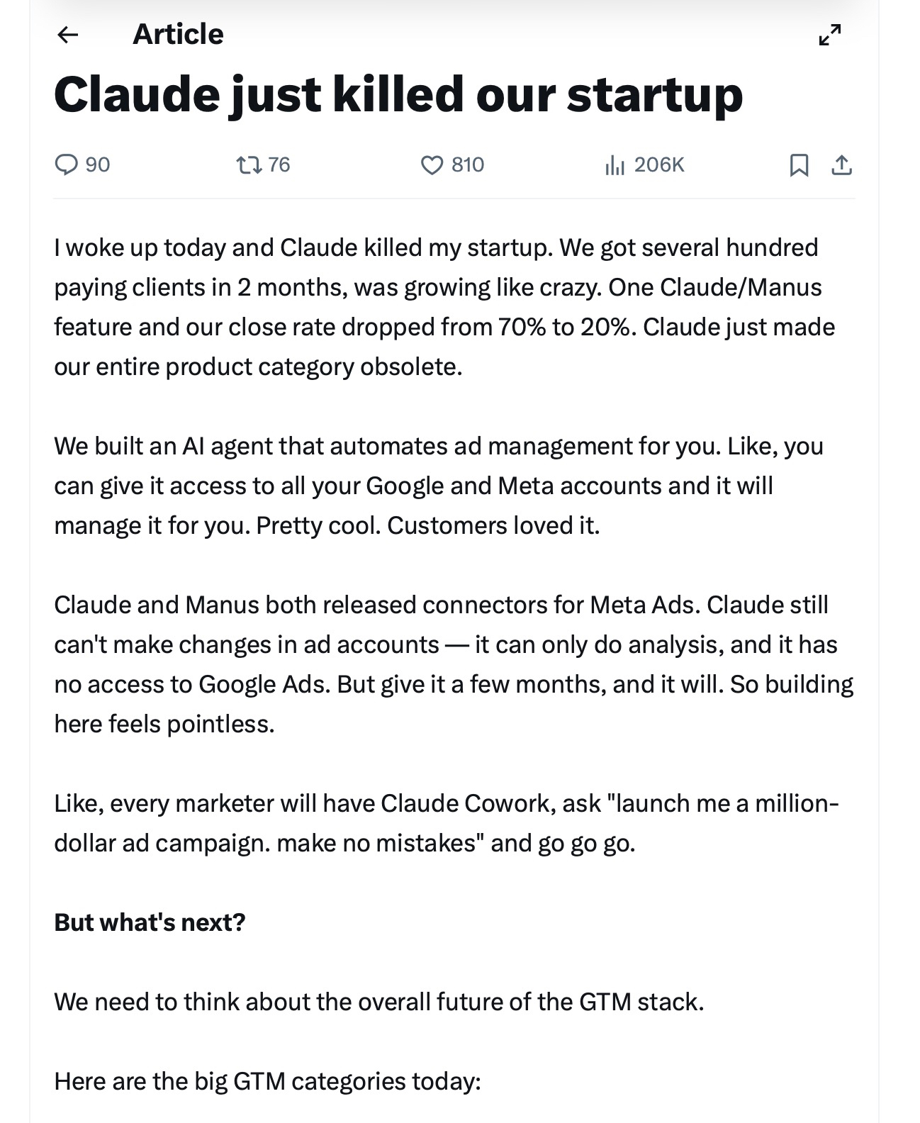Click the paragraph about the AI ad agent
The height and width of the screenshot is (1123, 920).
[439, 486]
